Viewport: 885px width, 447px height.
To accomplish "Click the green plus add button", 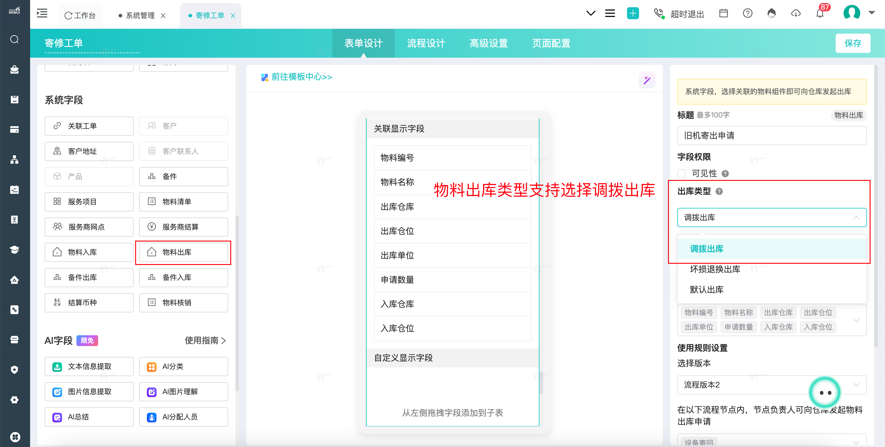I will (632, 14).
